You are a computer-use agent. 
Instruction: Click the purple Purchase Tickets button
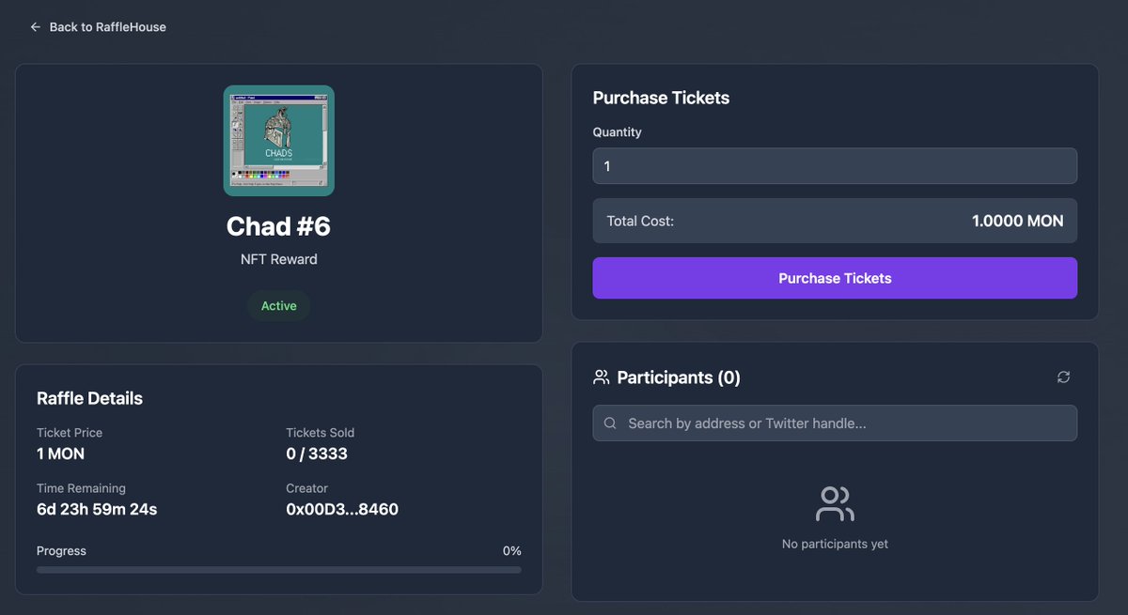(x=835, y=278)
